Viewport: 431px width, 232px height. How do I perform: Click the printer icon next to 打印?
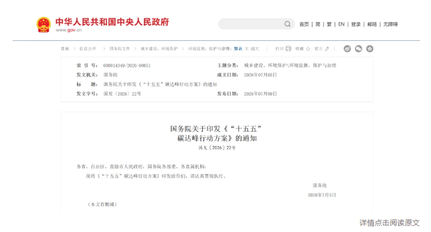(x=288, y=49)
